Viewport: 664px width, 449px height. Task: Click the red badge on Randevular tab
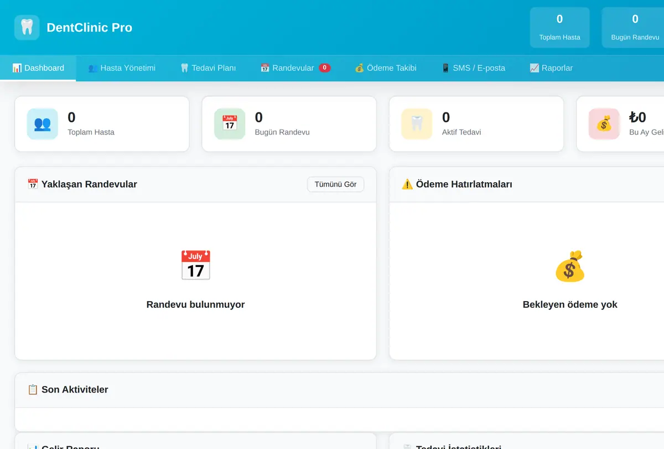(325, 68)
